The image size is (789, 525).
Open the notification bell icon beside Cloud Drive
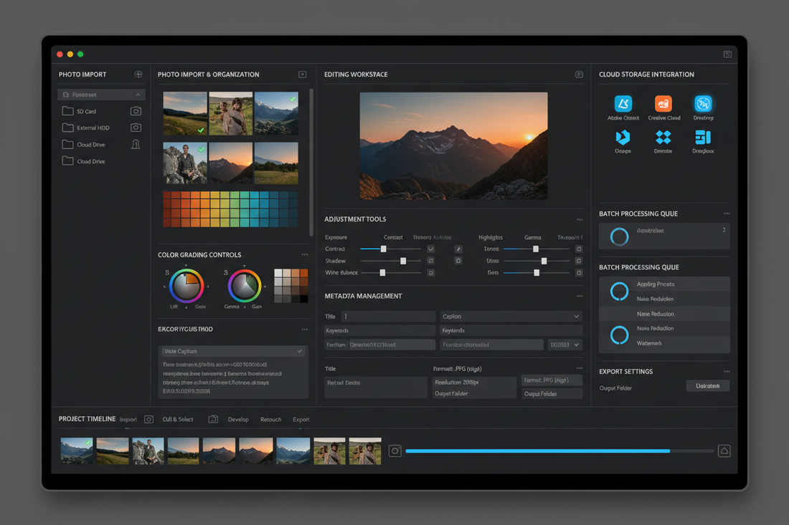pos(137,144)
